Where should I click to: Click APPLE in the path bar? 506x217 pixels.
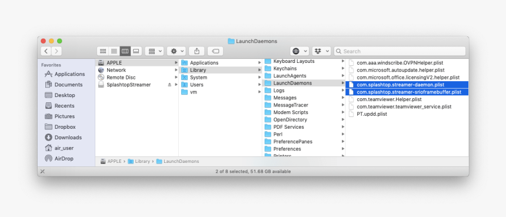[111, 161]
